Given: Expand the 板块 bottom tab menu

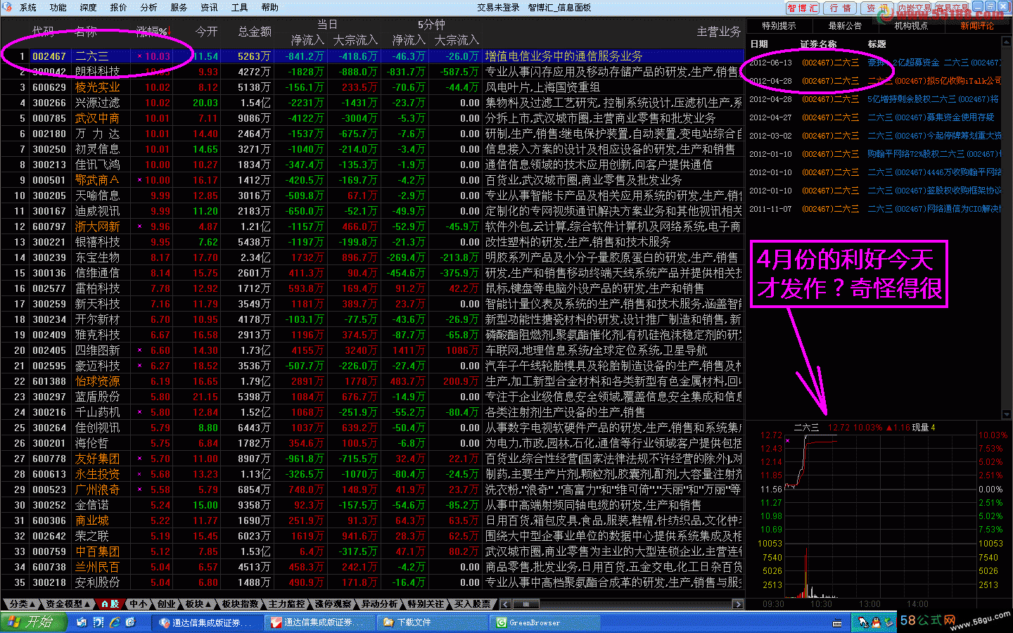Looking at the screenshot, I should click(x=198, y=604).
